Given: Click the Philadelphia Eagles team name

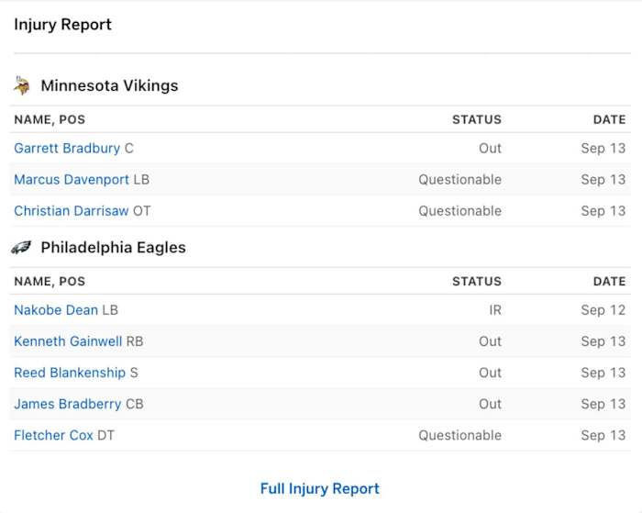Looking at the screenshot, I should 113,248.
